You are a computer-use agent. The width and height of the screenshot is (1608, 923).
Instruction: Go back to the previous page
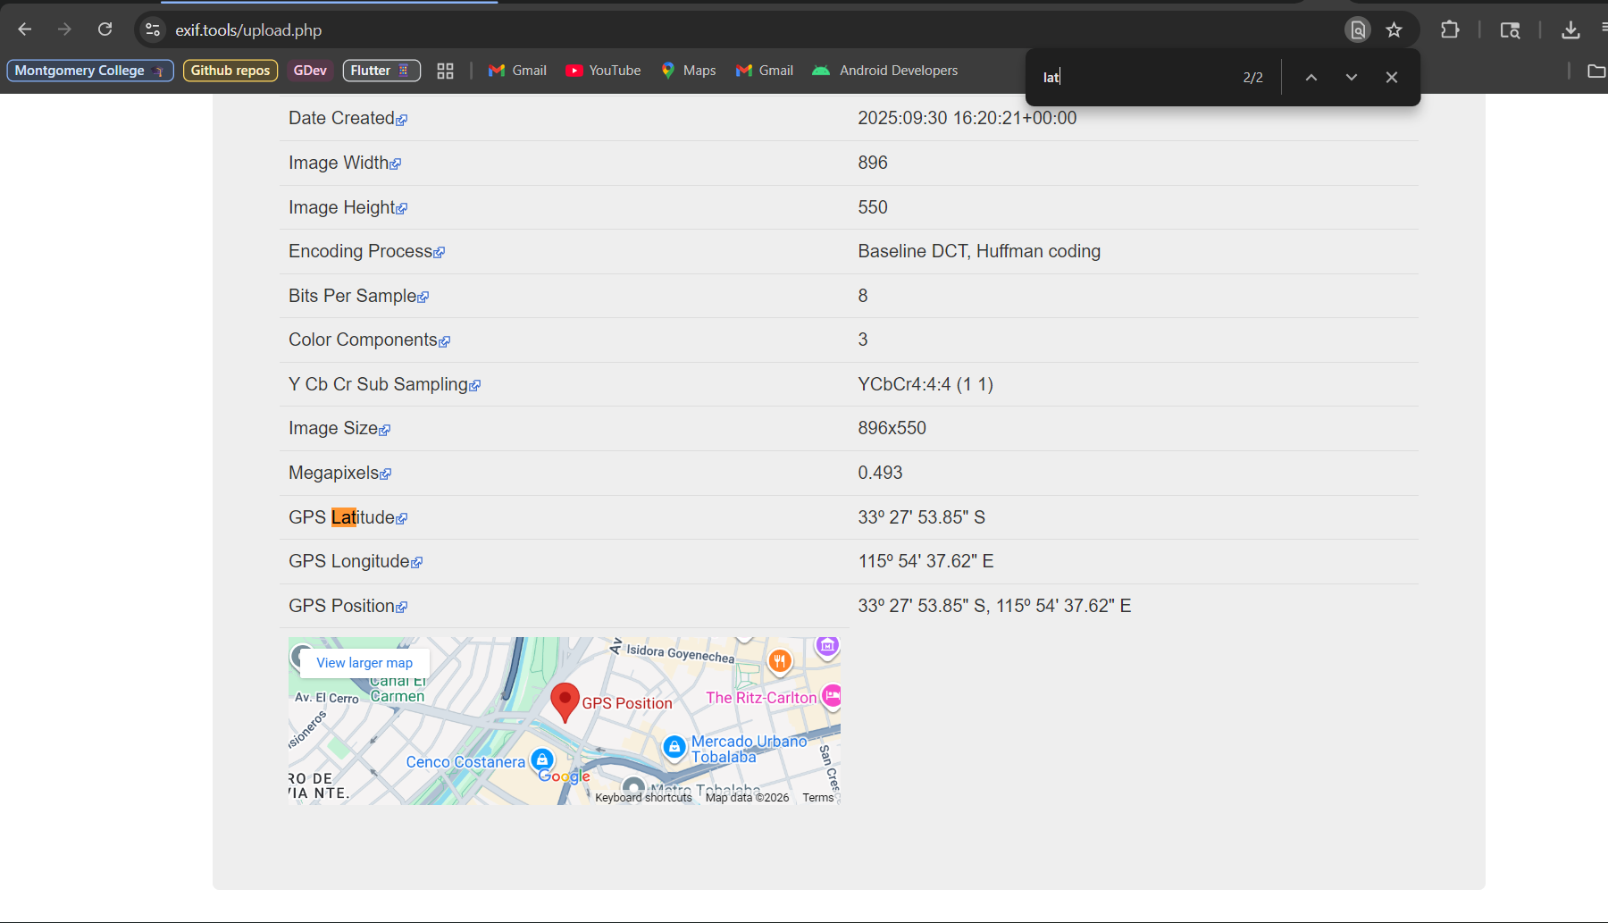(x=25, y=29)
